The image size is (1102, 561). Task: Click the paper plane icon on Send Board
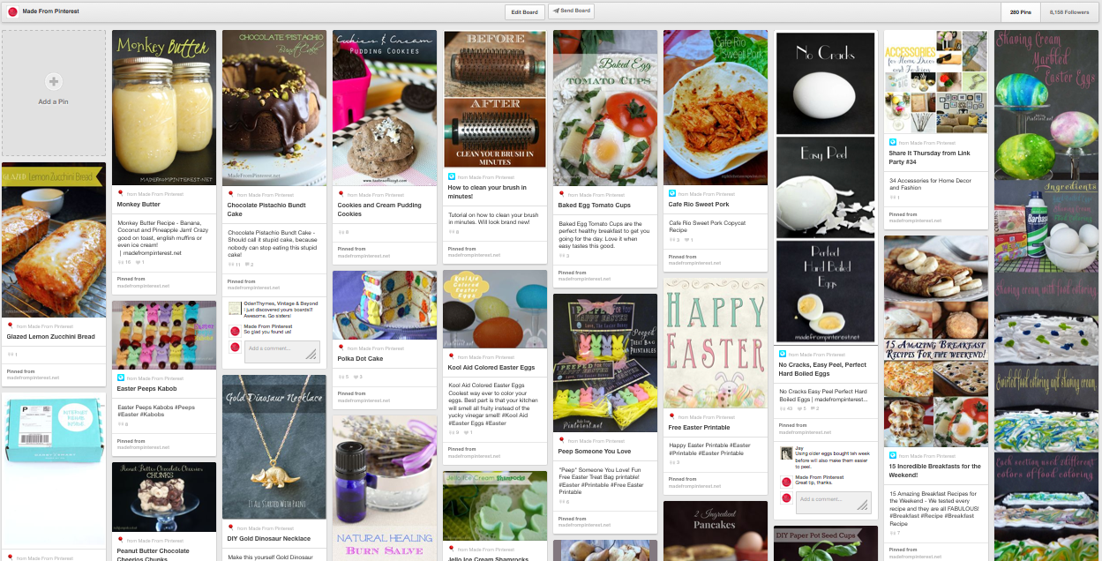click(555, 11)
